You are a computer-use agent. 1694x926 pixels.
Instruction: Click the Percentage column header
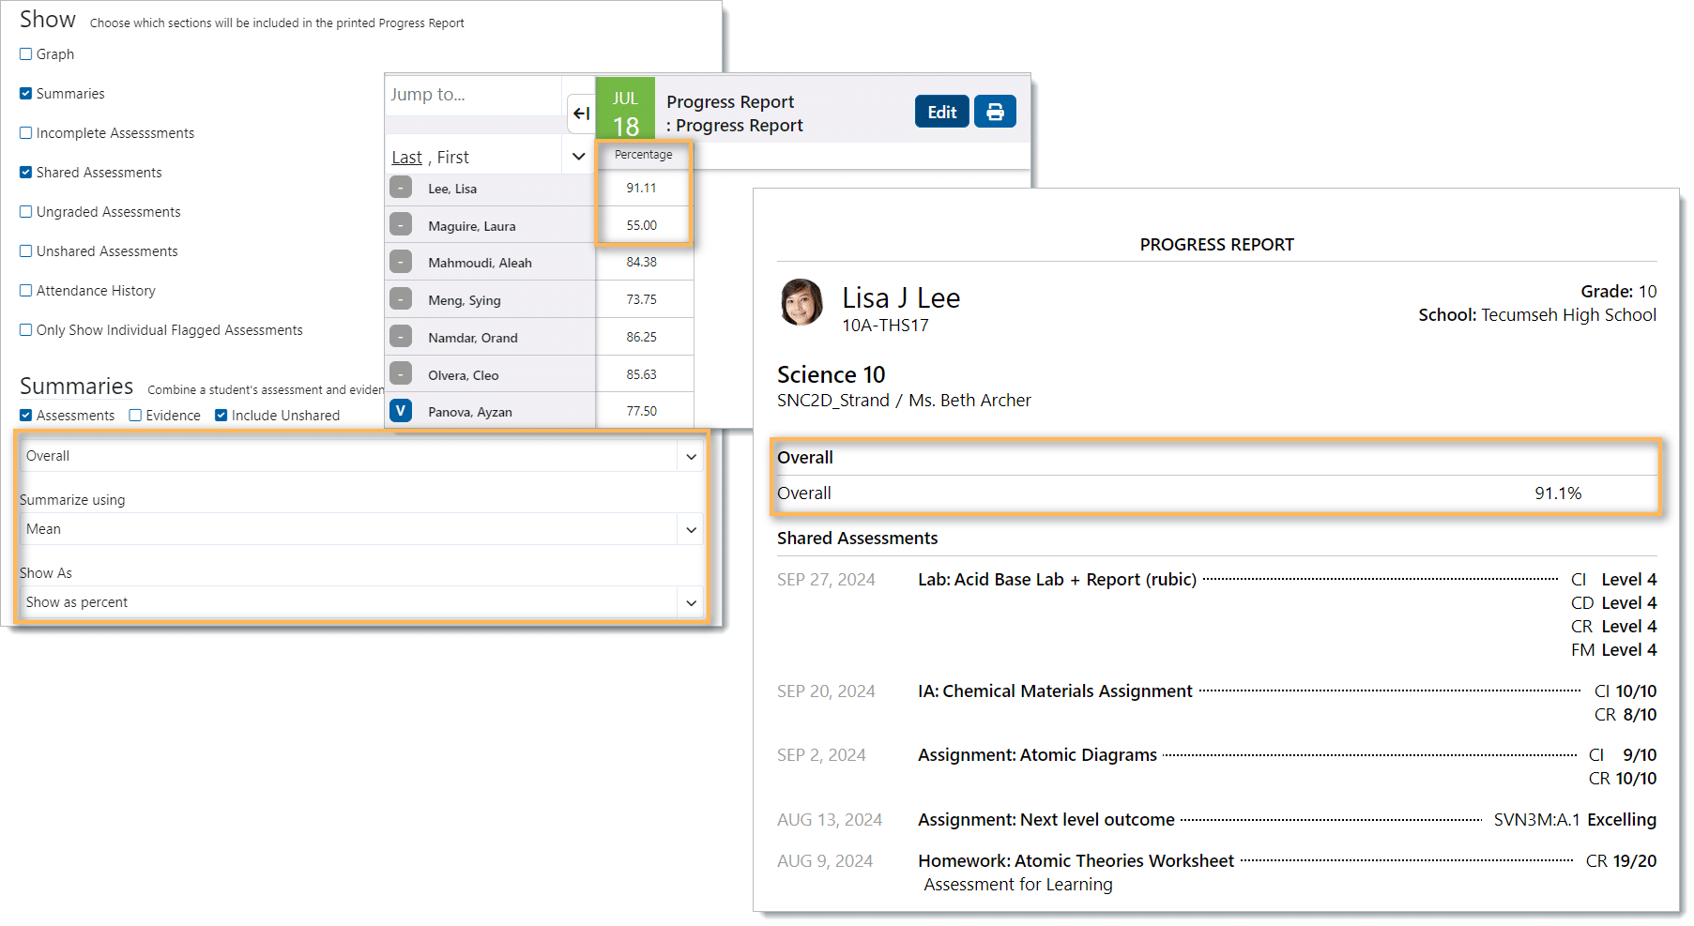pyautogui.click(x=643, y=155)
